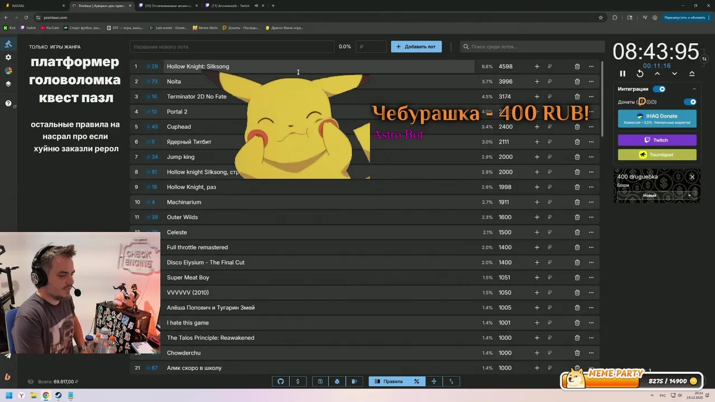Open the YouTube bookmark
The height and width of the screenshot is (402, 715).
50,27
